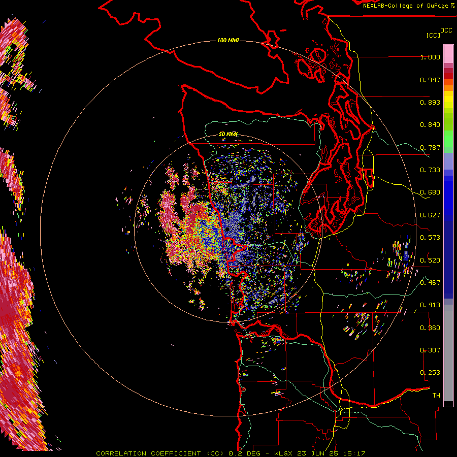Click the 0.307 color scale value
This screenshot has width=457, height=457.
tap(430, 350)
